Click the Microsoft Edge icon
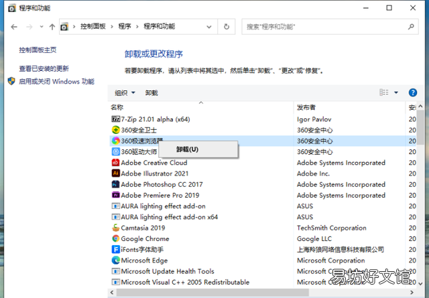Image resolution: width=429 pixels, height=298 pixels. pos(116,260)
